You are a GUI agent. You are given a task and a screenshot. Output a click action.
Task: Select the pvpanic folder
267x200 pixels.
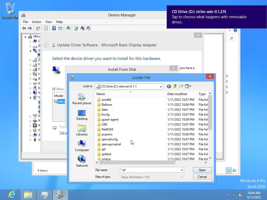coord(107,134)
